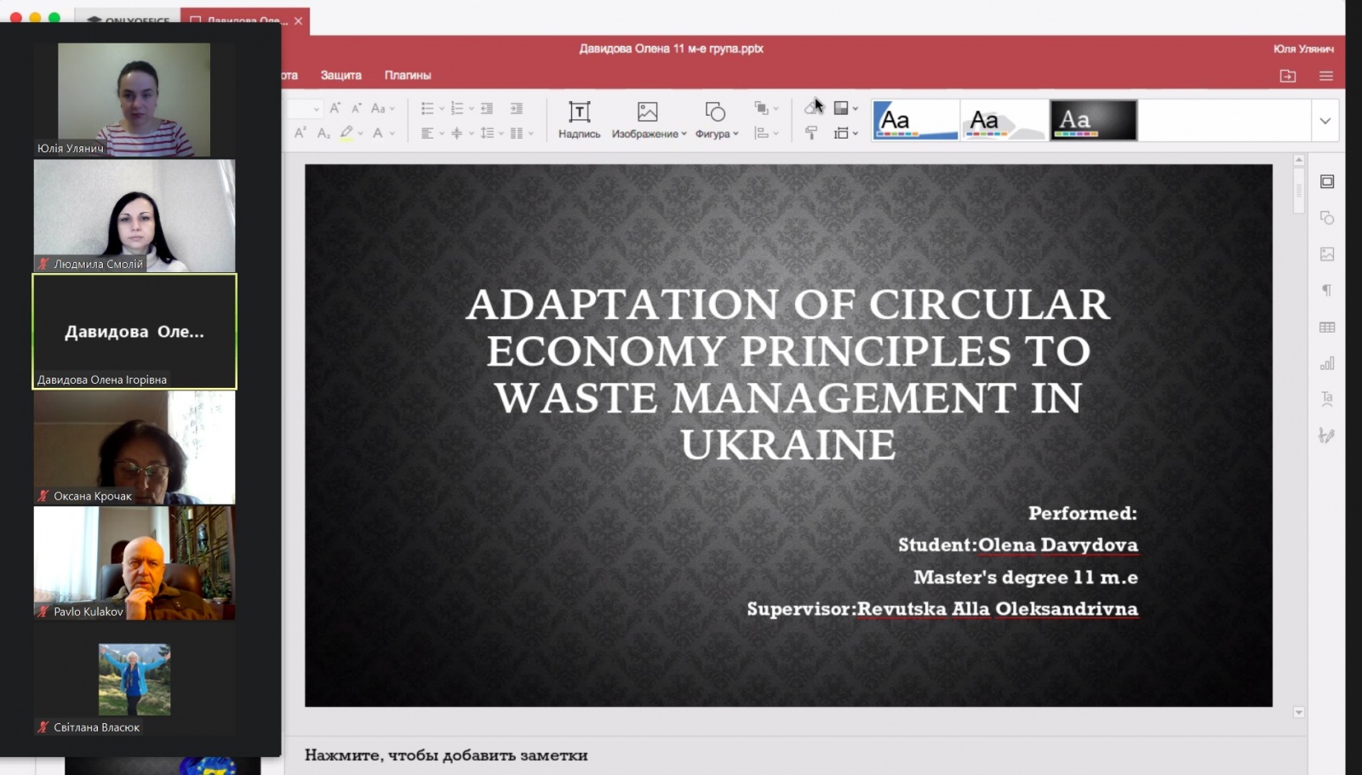
Task: Click the copy style paint roller icon
Action: click(811, 133)
